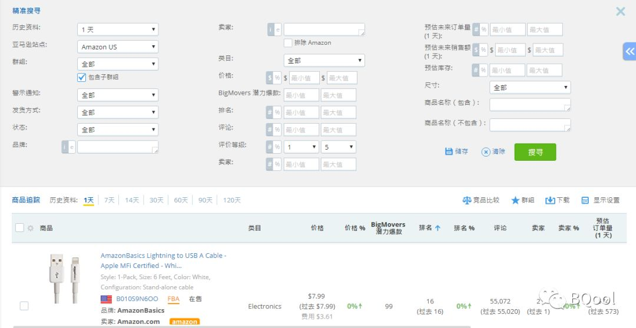Click the 下载 download icon
636x328 pixels.
click(550, 200)
